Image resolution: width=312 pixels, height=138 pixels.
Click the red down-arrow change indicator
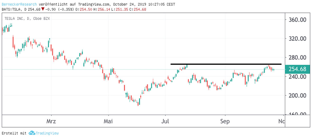[43, 9]
